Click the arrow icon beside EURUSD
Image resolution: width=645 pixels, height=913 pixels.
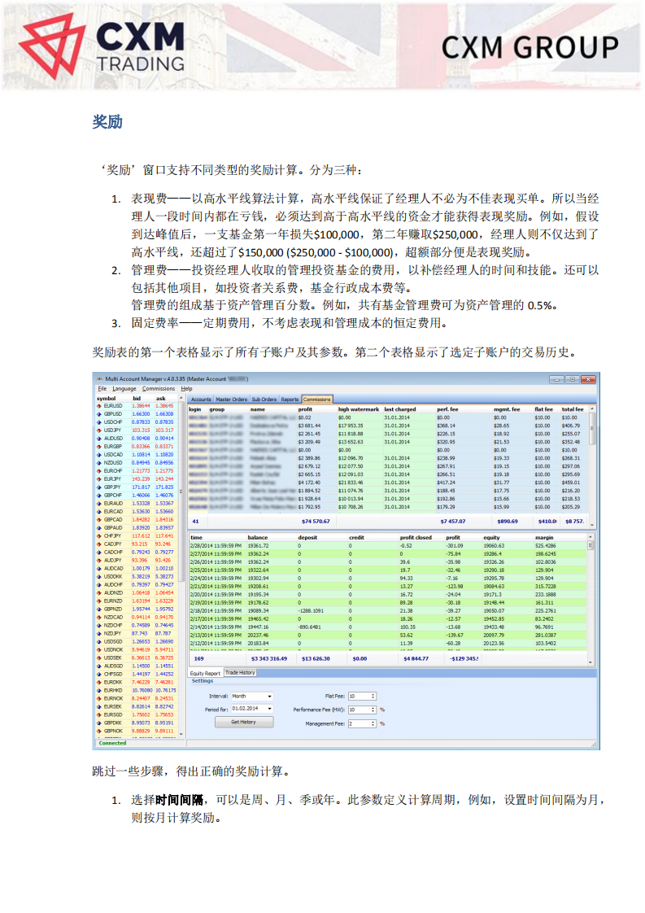click(99, 406)
